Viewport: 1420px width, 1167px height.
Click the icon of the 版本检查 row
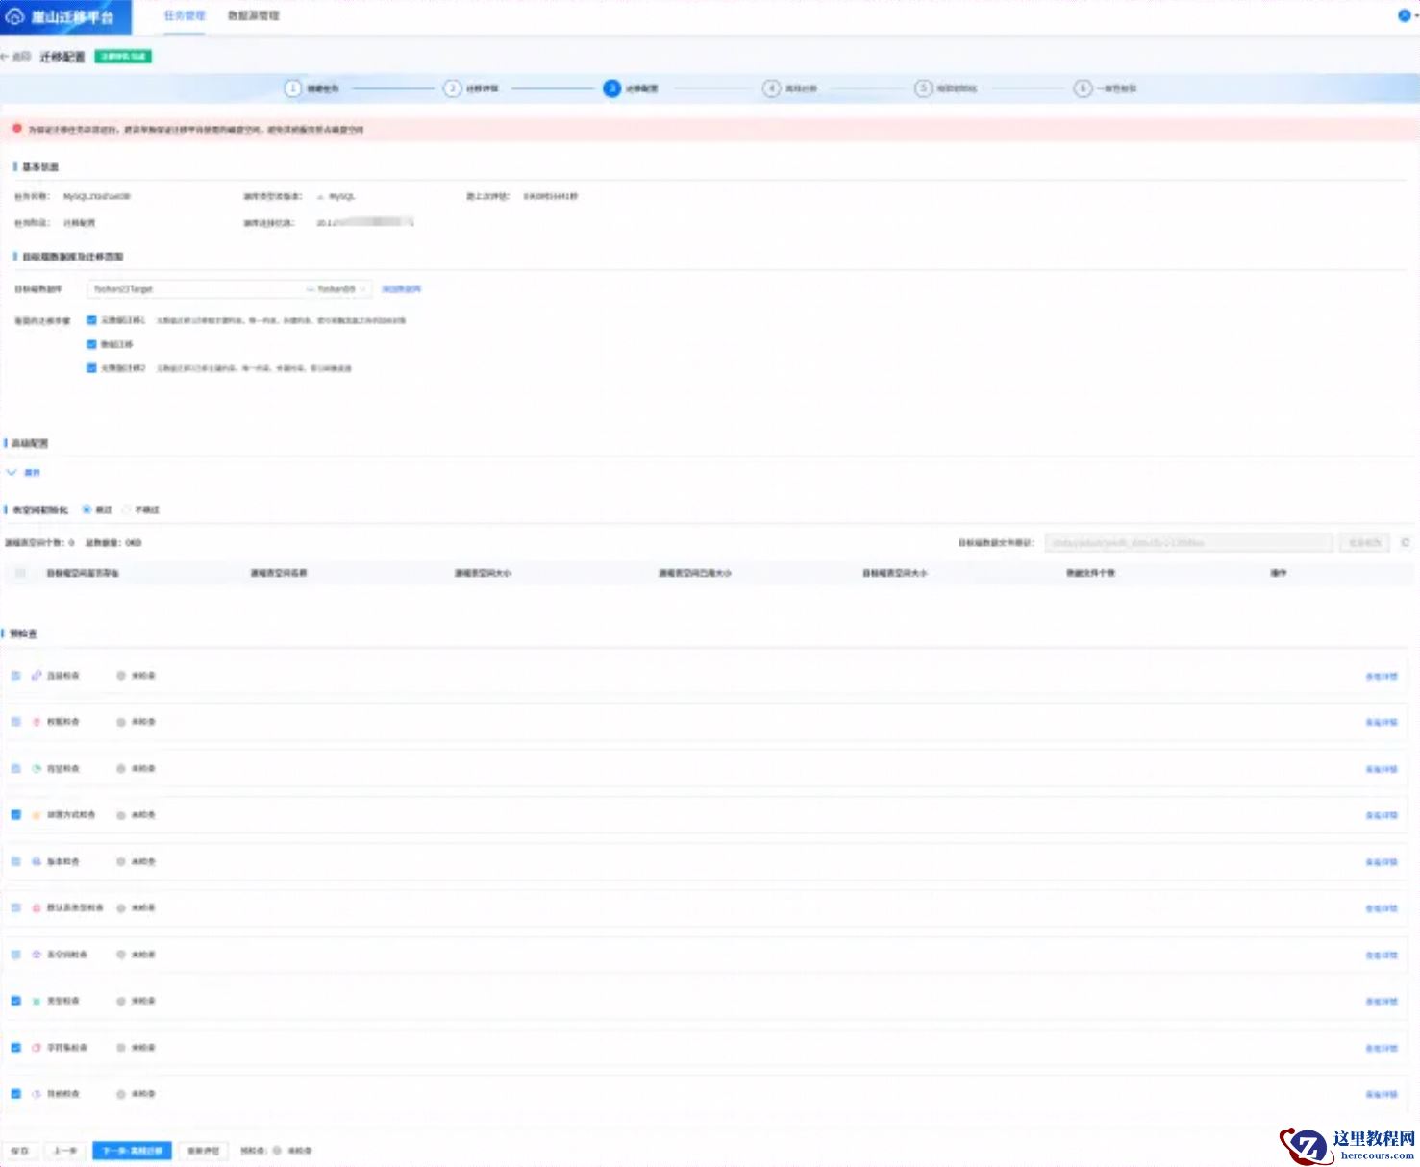pyautogui.click(x=37, y=862)
